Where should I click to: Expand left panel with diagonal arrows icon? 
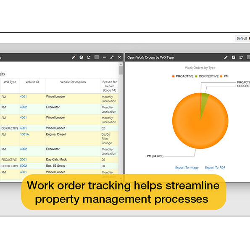coord(112,57)
